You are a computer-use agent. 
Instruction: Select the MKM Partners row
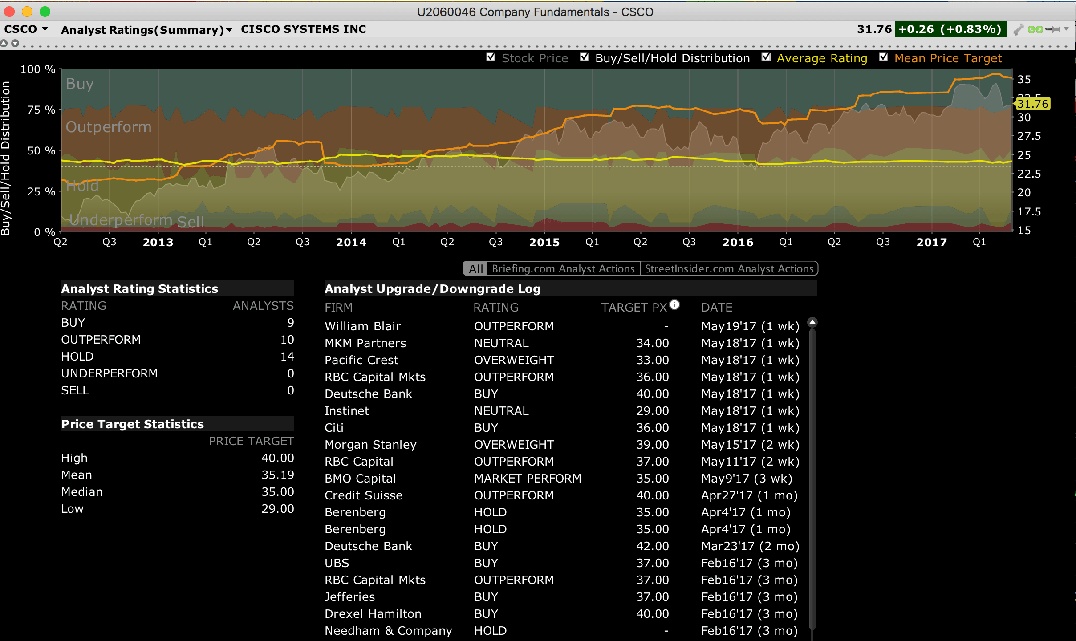click(x=562, y=343)
